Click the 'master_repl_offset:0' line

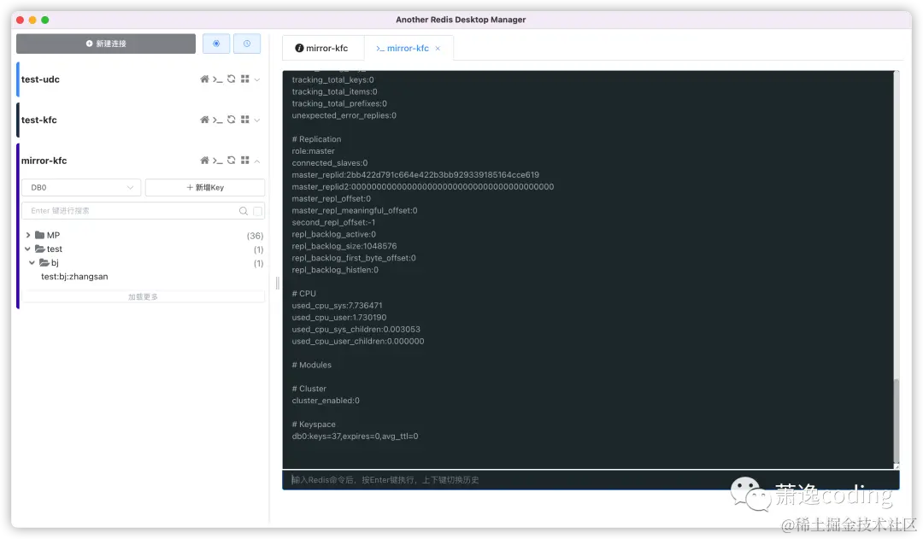coord(332,198)
